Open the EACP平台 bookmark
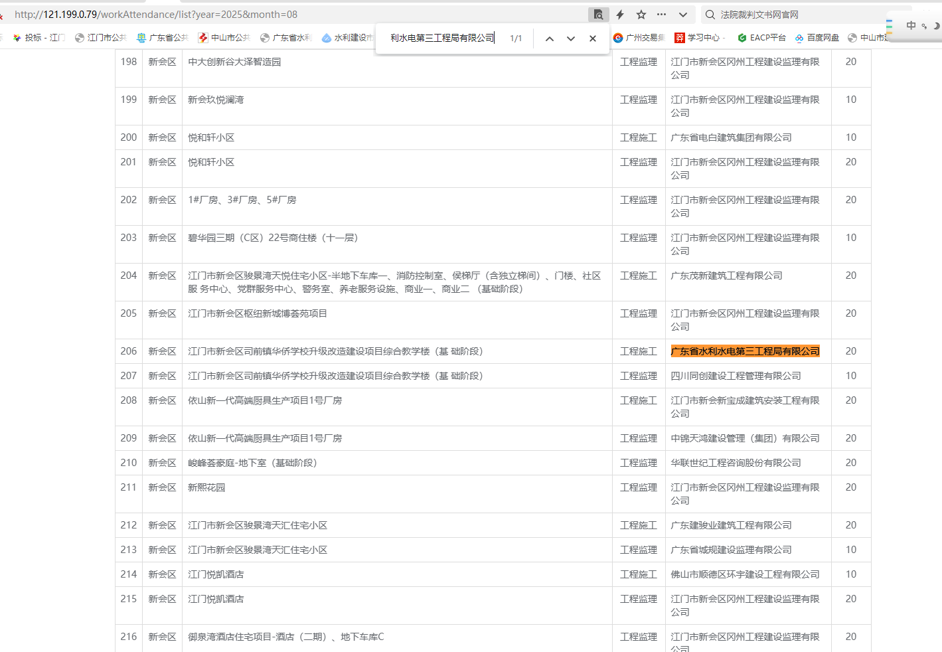This screenshot has height=652, width=942. [761, 38]
